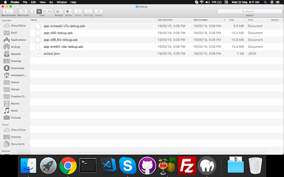
Task: Click the Wi-Fi menu bar icon
Action: [x=201, y=2]
